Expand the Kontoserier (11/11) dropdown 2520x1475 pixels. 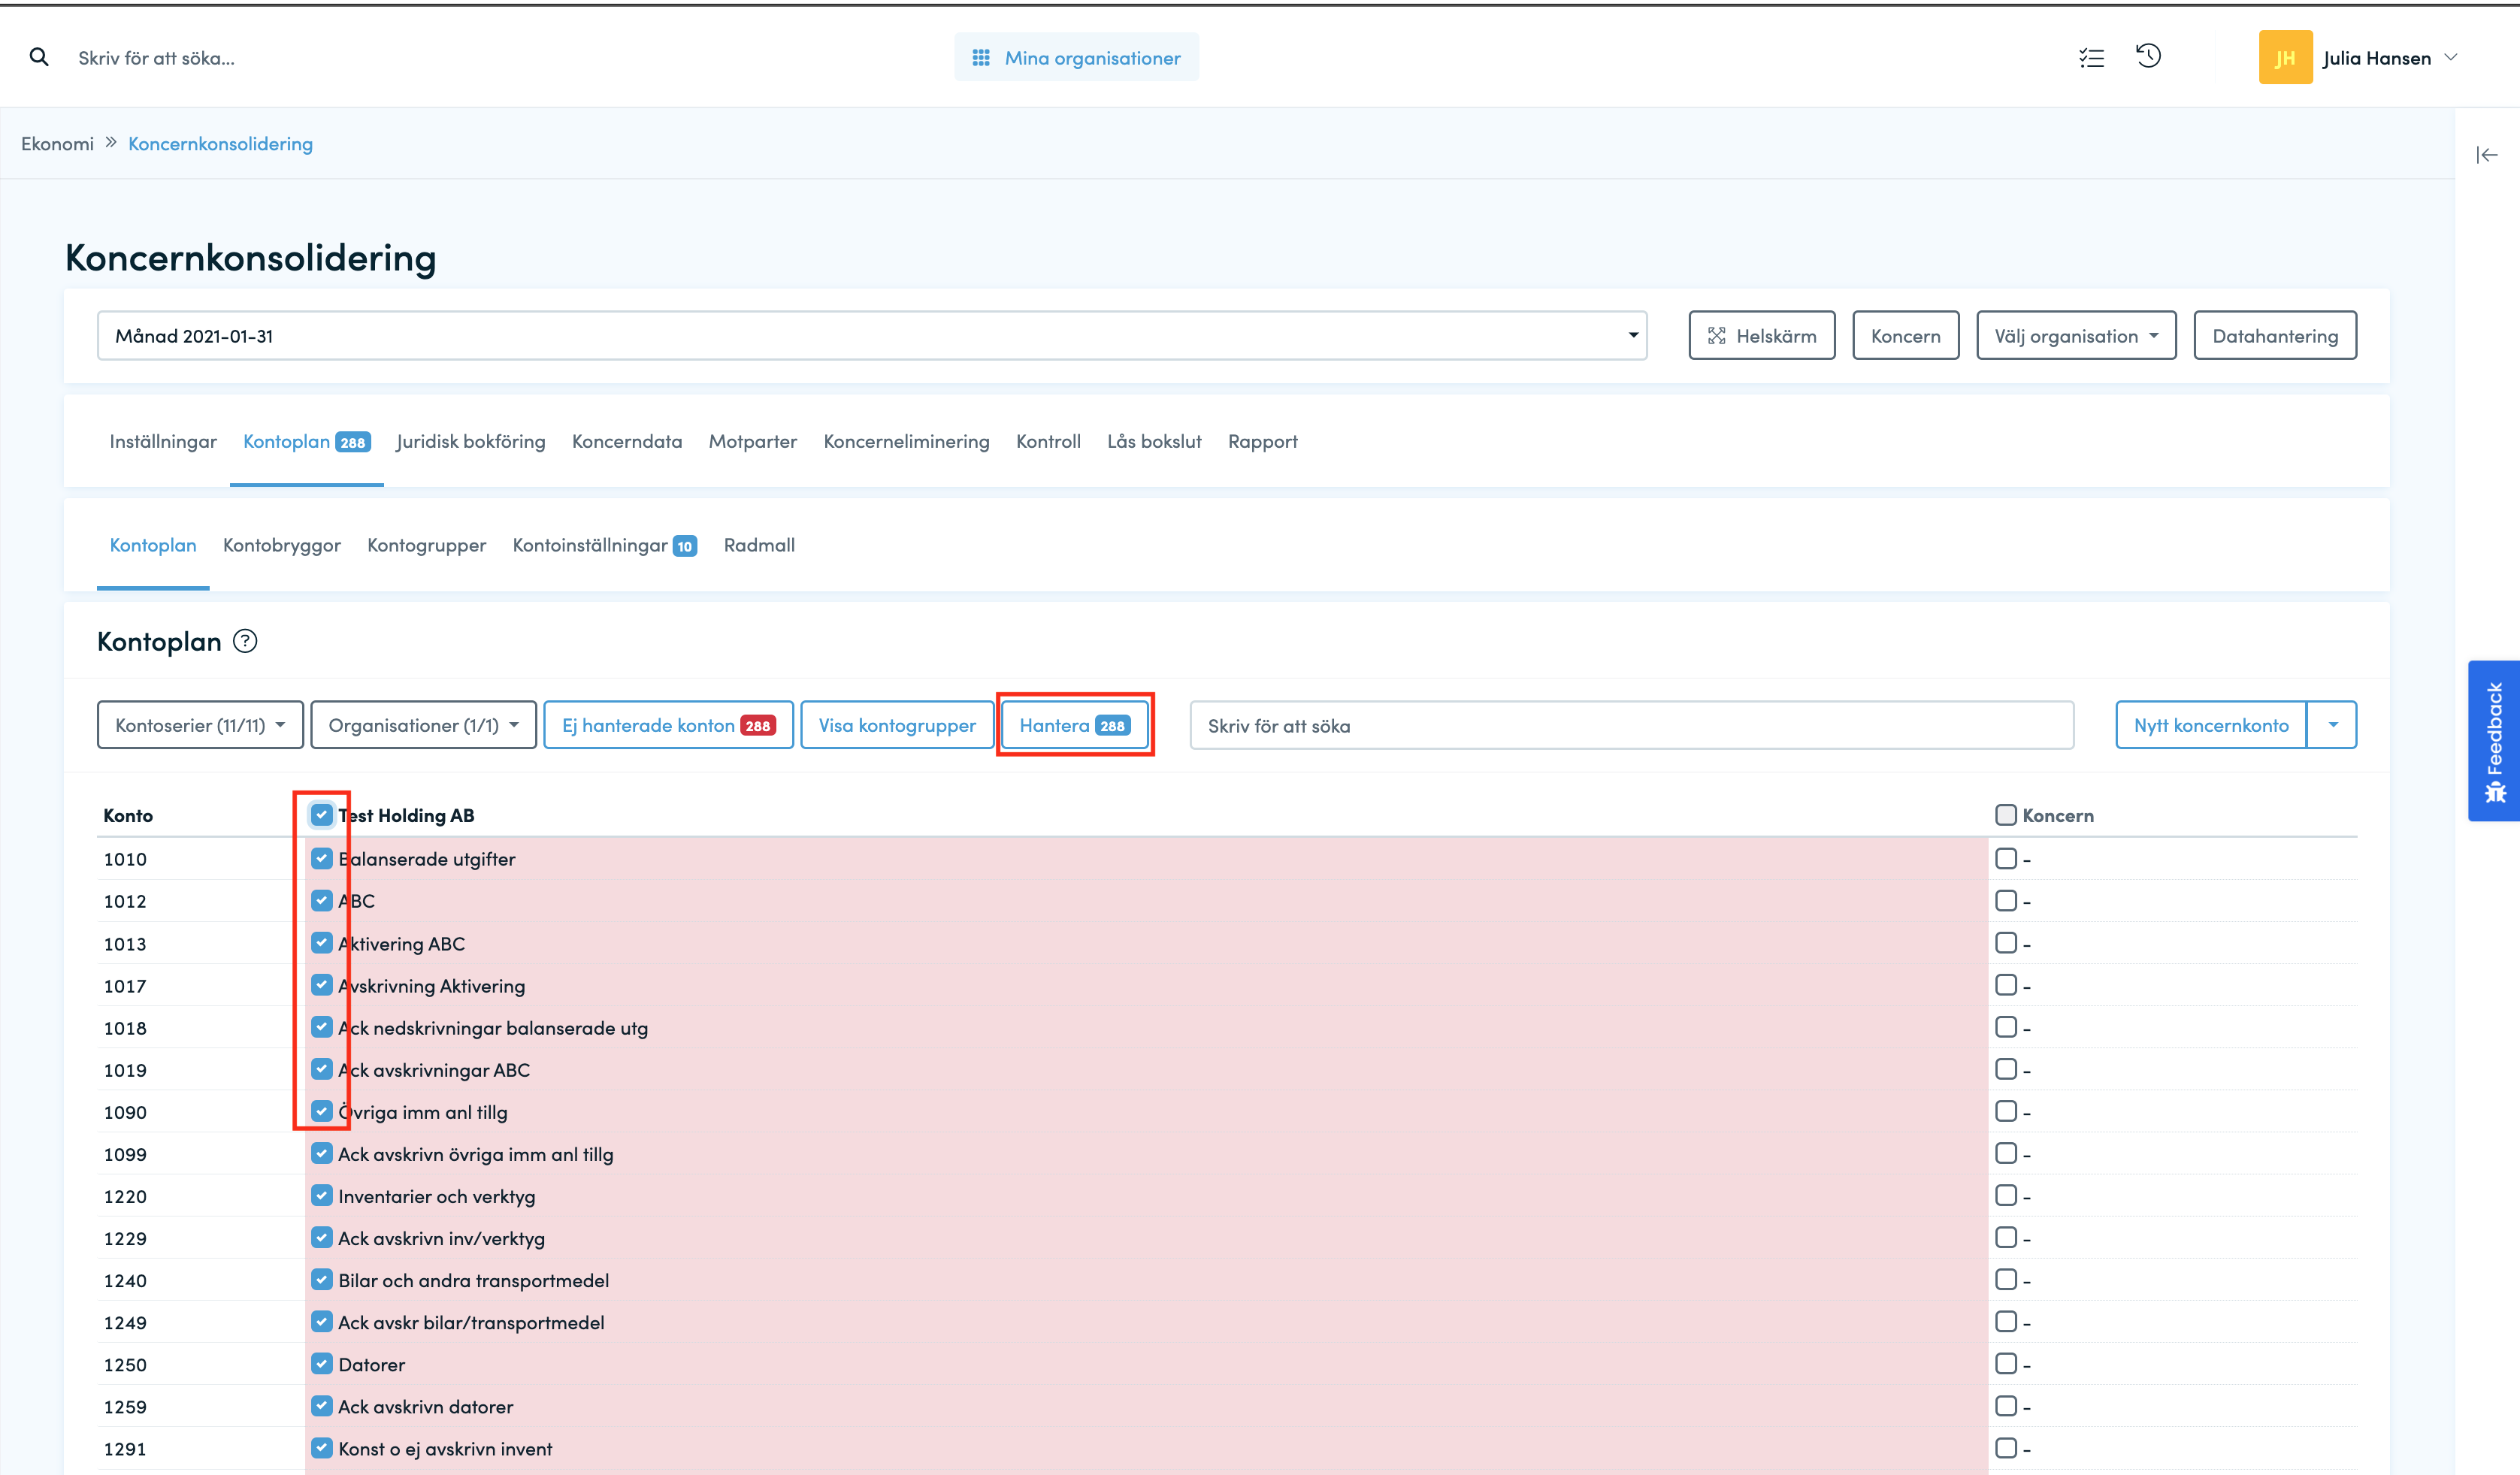(x=200, y=725)
